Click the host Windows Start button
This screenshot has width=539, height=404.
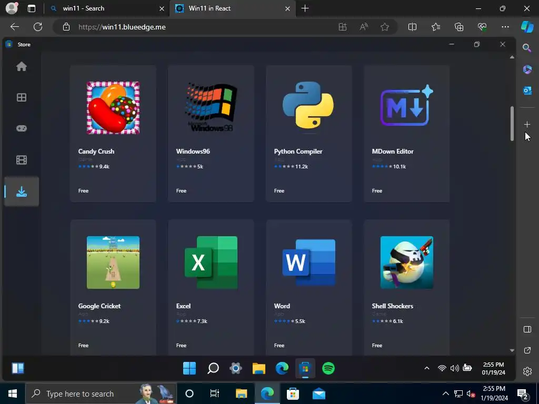coord(13,393)
